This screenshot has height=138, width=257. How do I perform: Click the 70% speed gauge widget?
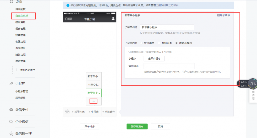point(252,84)
